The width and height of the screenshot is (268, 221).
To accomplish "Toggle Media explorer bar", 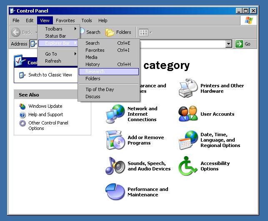I will (x=109, y=57).
